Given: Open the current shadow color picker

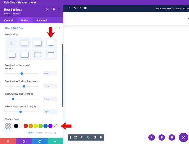Looking at the screenshot, I should point(8,126).
